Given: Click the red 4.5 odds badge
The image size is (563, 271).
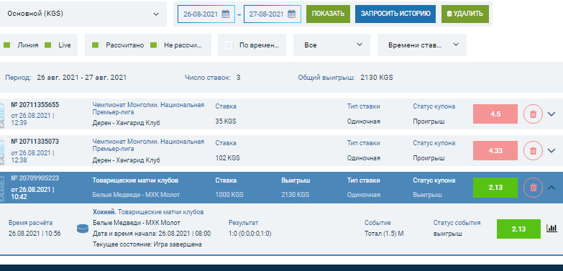Looking at the screenshot, I should point(495,114).
